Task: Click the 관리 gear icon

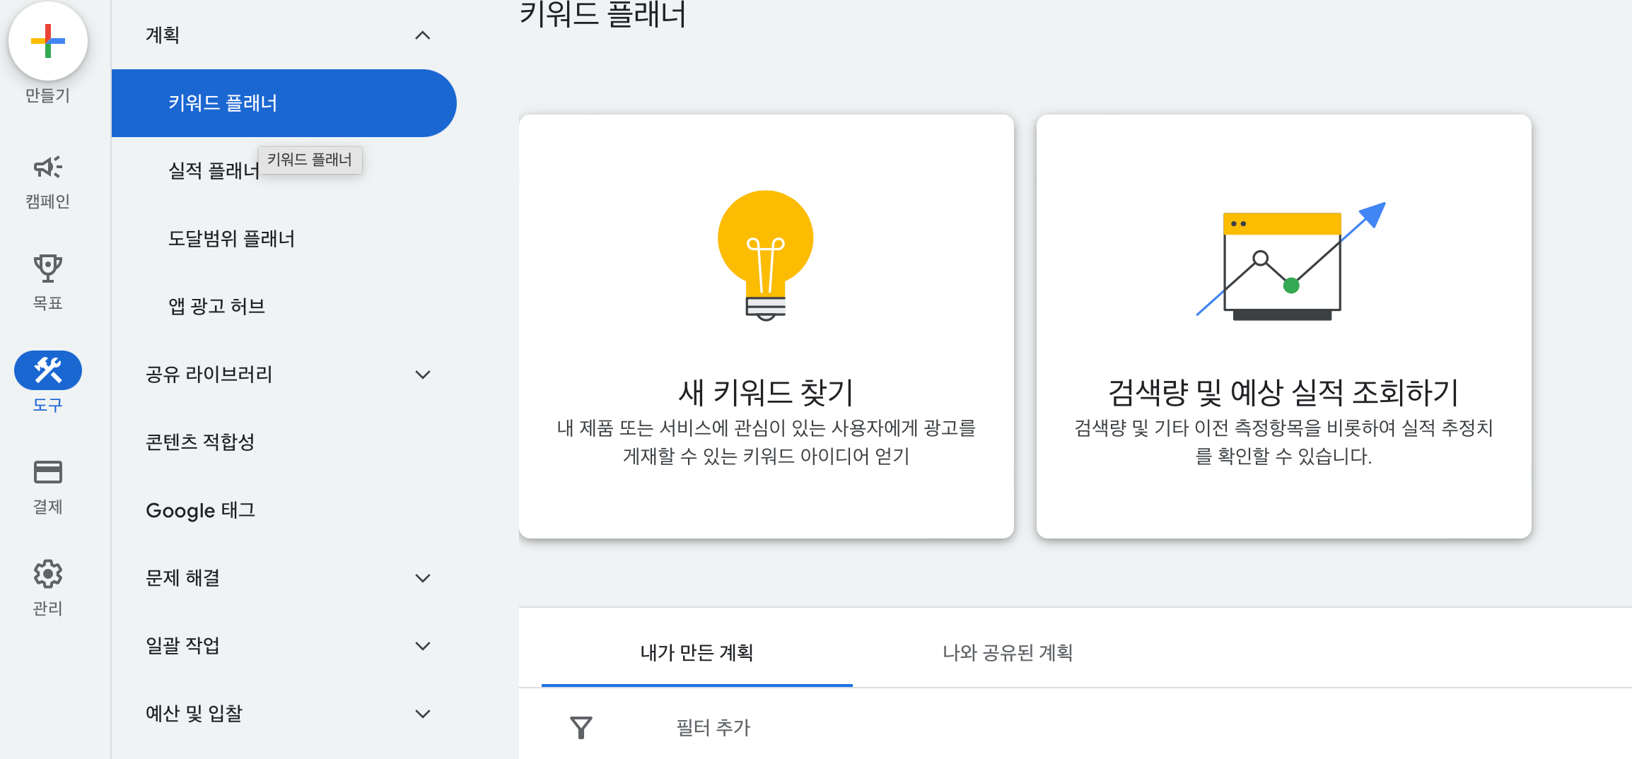Action: (47, 574)
